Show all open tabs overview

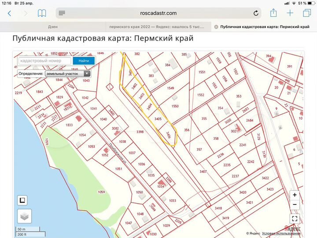pyautogui.click(x=307, y=13)
